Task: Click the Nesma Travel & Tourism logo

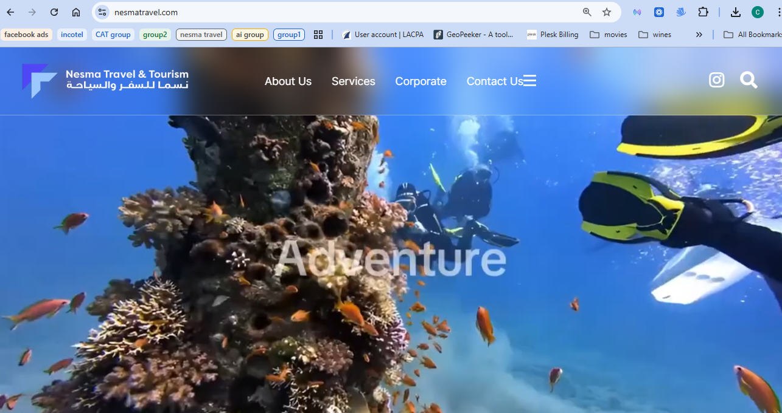Action: 105,81
